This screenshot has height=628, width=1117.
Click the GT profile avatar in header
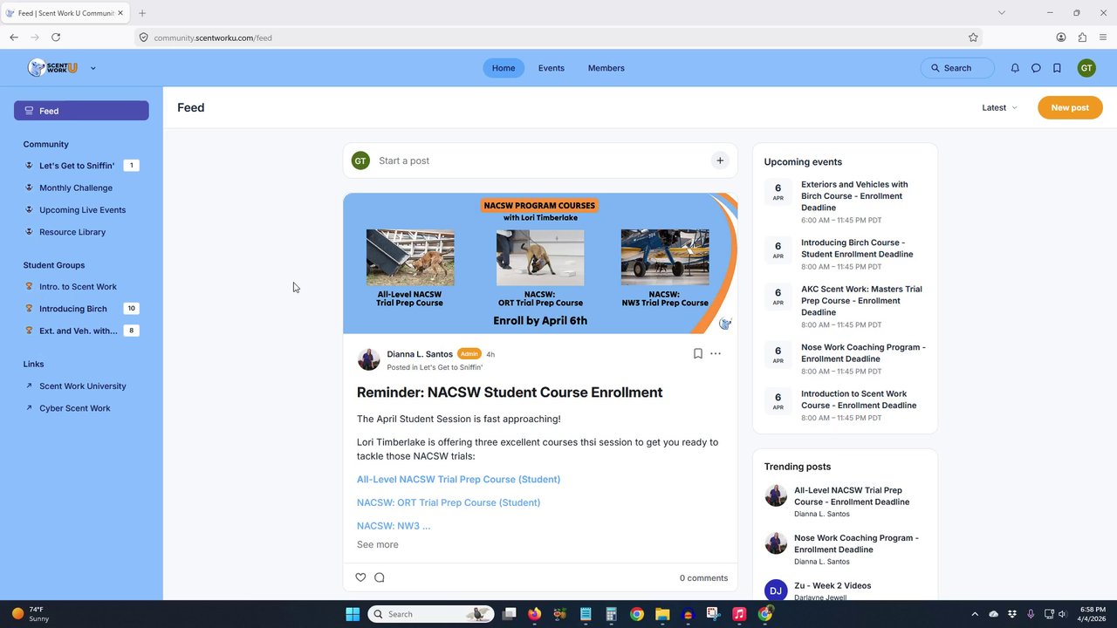[1086, 68]
